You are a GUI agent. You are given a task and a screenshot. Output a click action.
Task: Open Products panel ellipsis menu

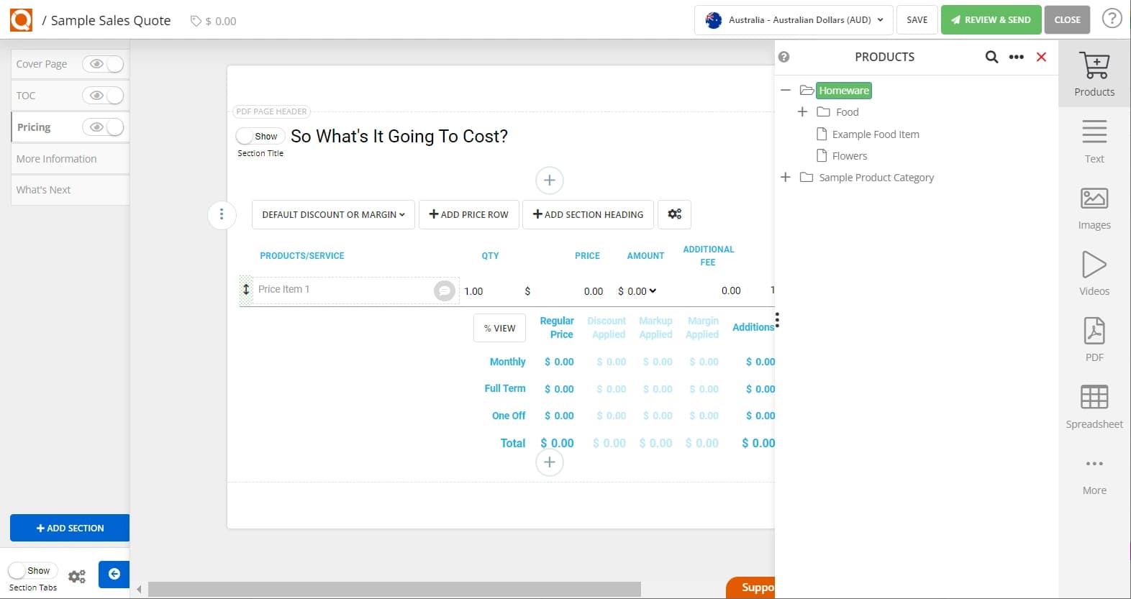coord(1017,57)
